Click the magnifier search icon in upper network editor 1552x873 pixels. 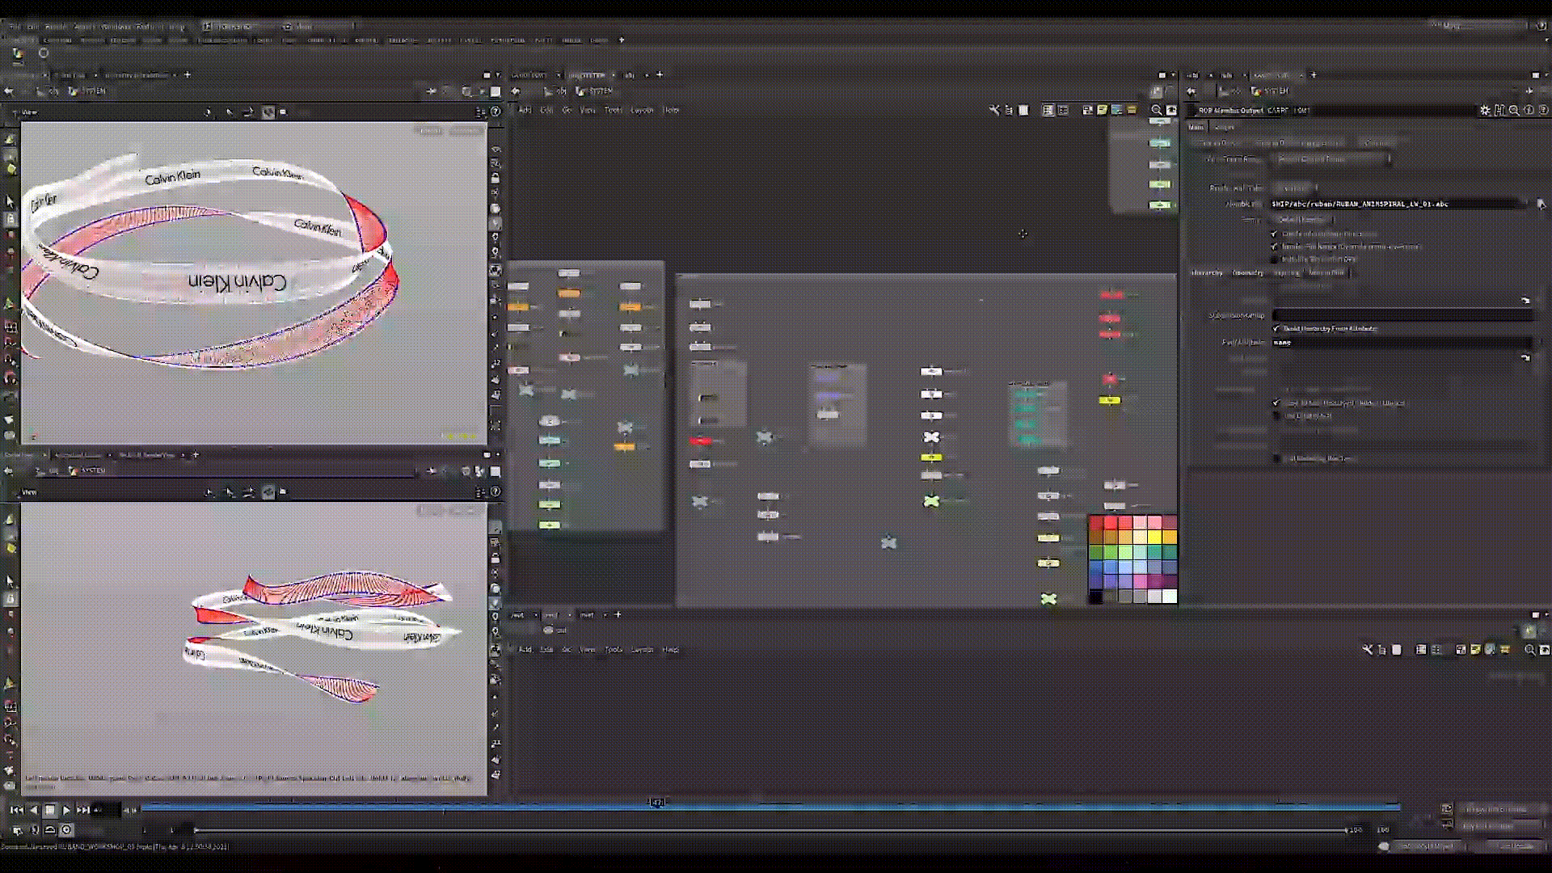[1157, 110]
